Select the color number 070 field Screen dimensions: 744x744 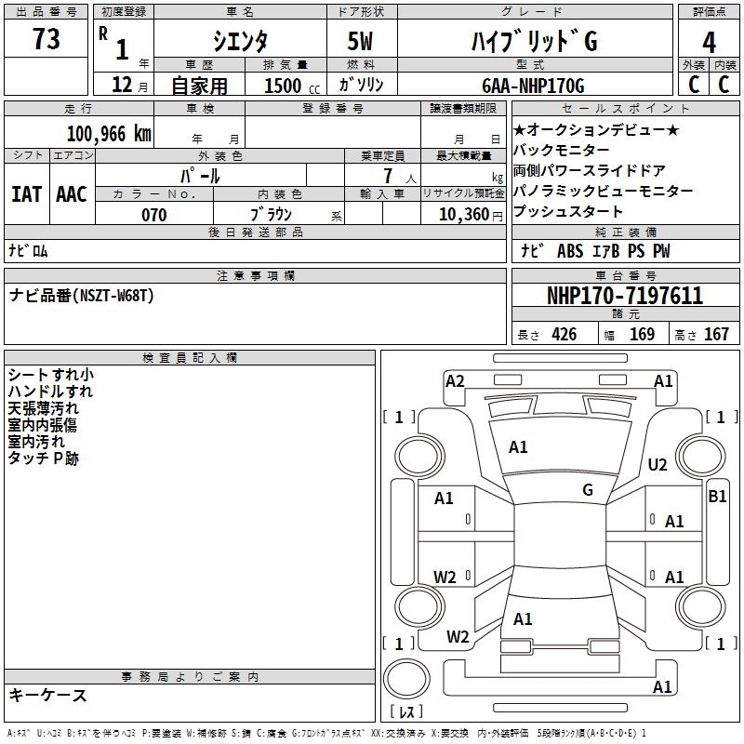[154, 215]
